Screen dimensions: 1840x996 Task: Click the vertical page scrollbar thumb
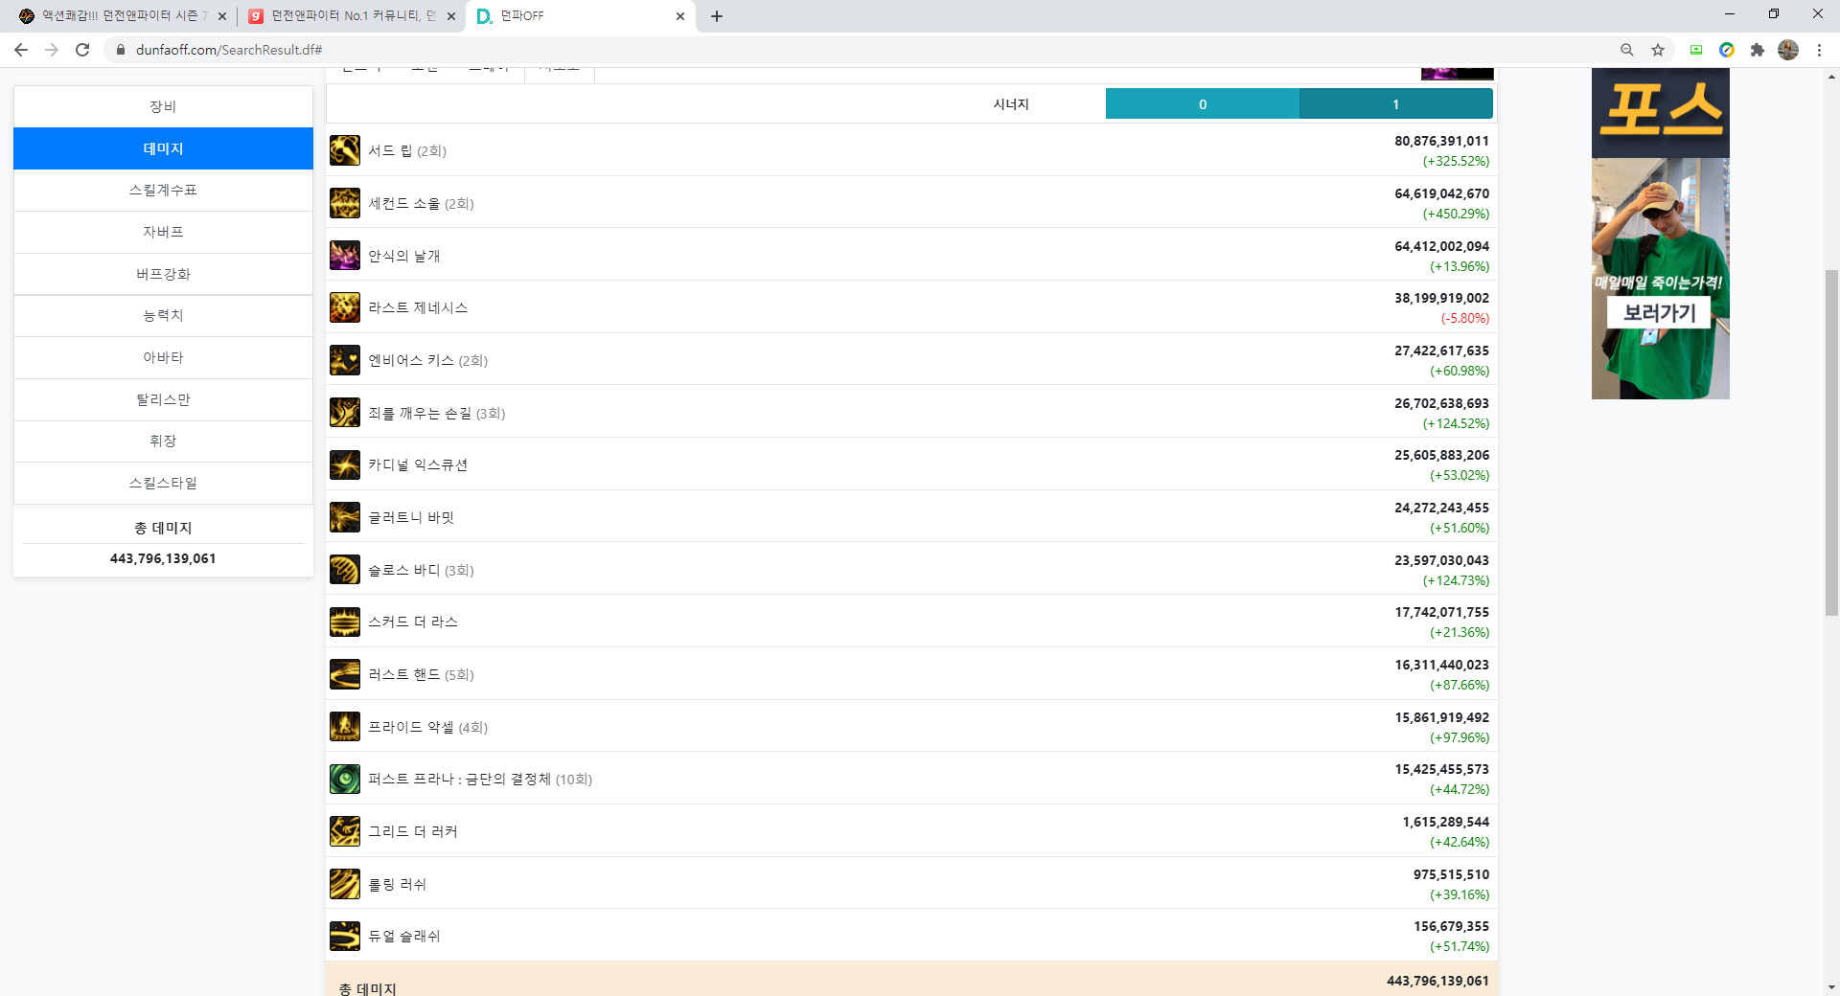[1831, 441]
